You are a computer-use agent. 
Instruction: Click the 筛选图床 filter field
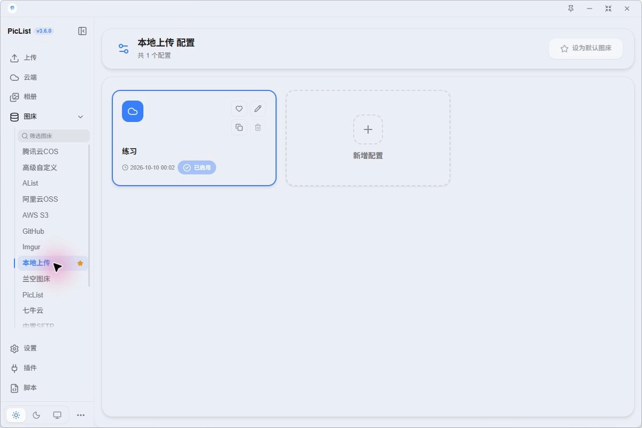coord(53,136)
